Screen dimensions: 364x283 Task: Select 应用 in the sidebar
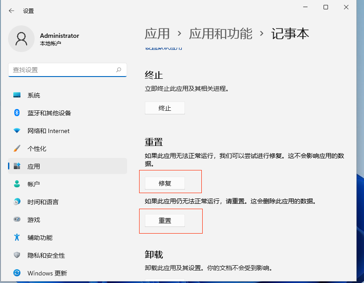click(67, 166)
